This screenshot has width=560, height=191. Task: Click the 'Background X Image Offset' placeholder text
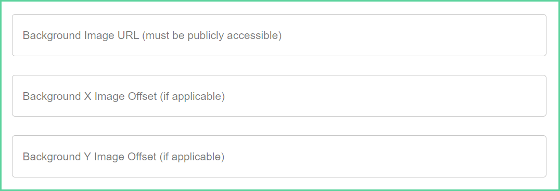point(90,96)
